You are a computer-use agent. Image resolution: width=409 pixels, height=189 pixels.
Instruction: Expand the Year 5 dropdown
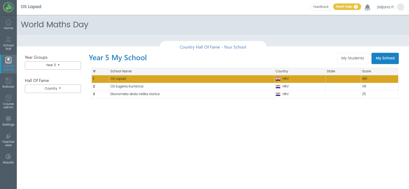coord(53,65)
